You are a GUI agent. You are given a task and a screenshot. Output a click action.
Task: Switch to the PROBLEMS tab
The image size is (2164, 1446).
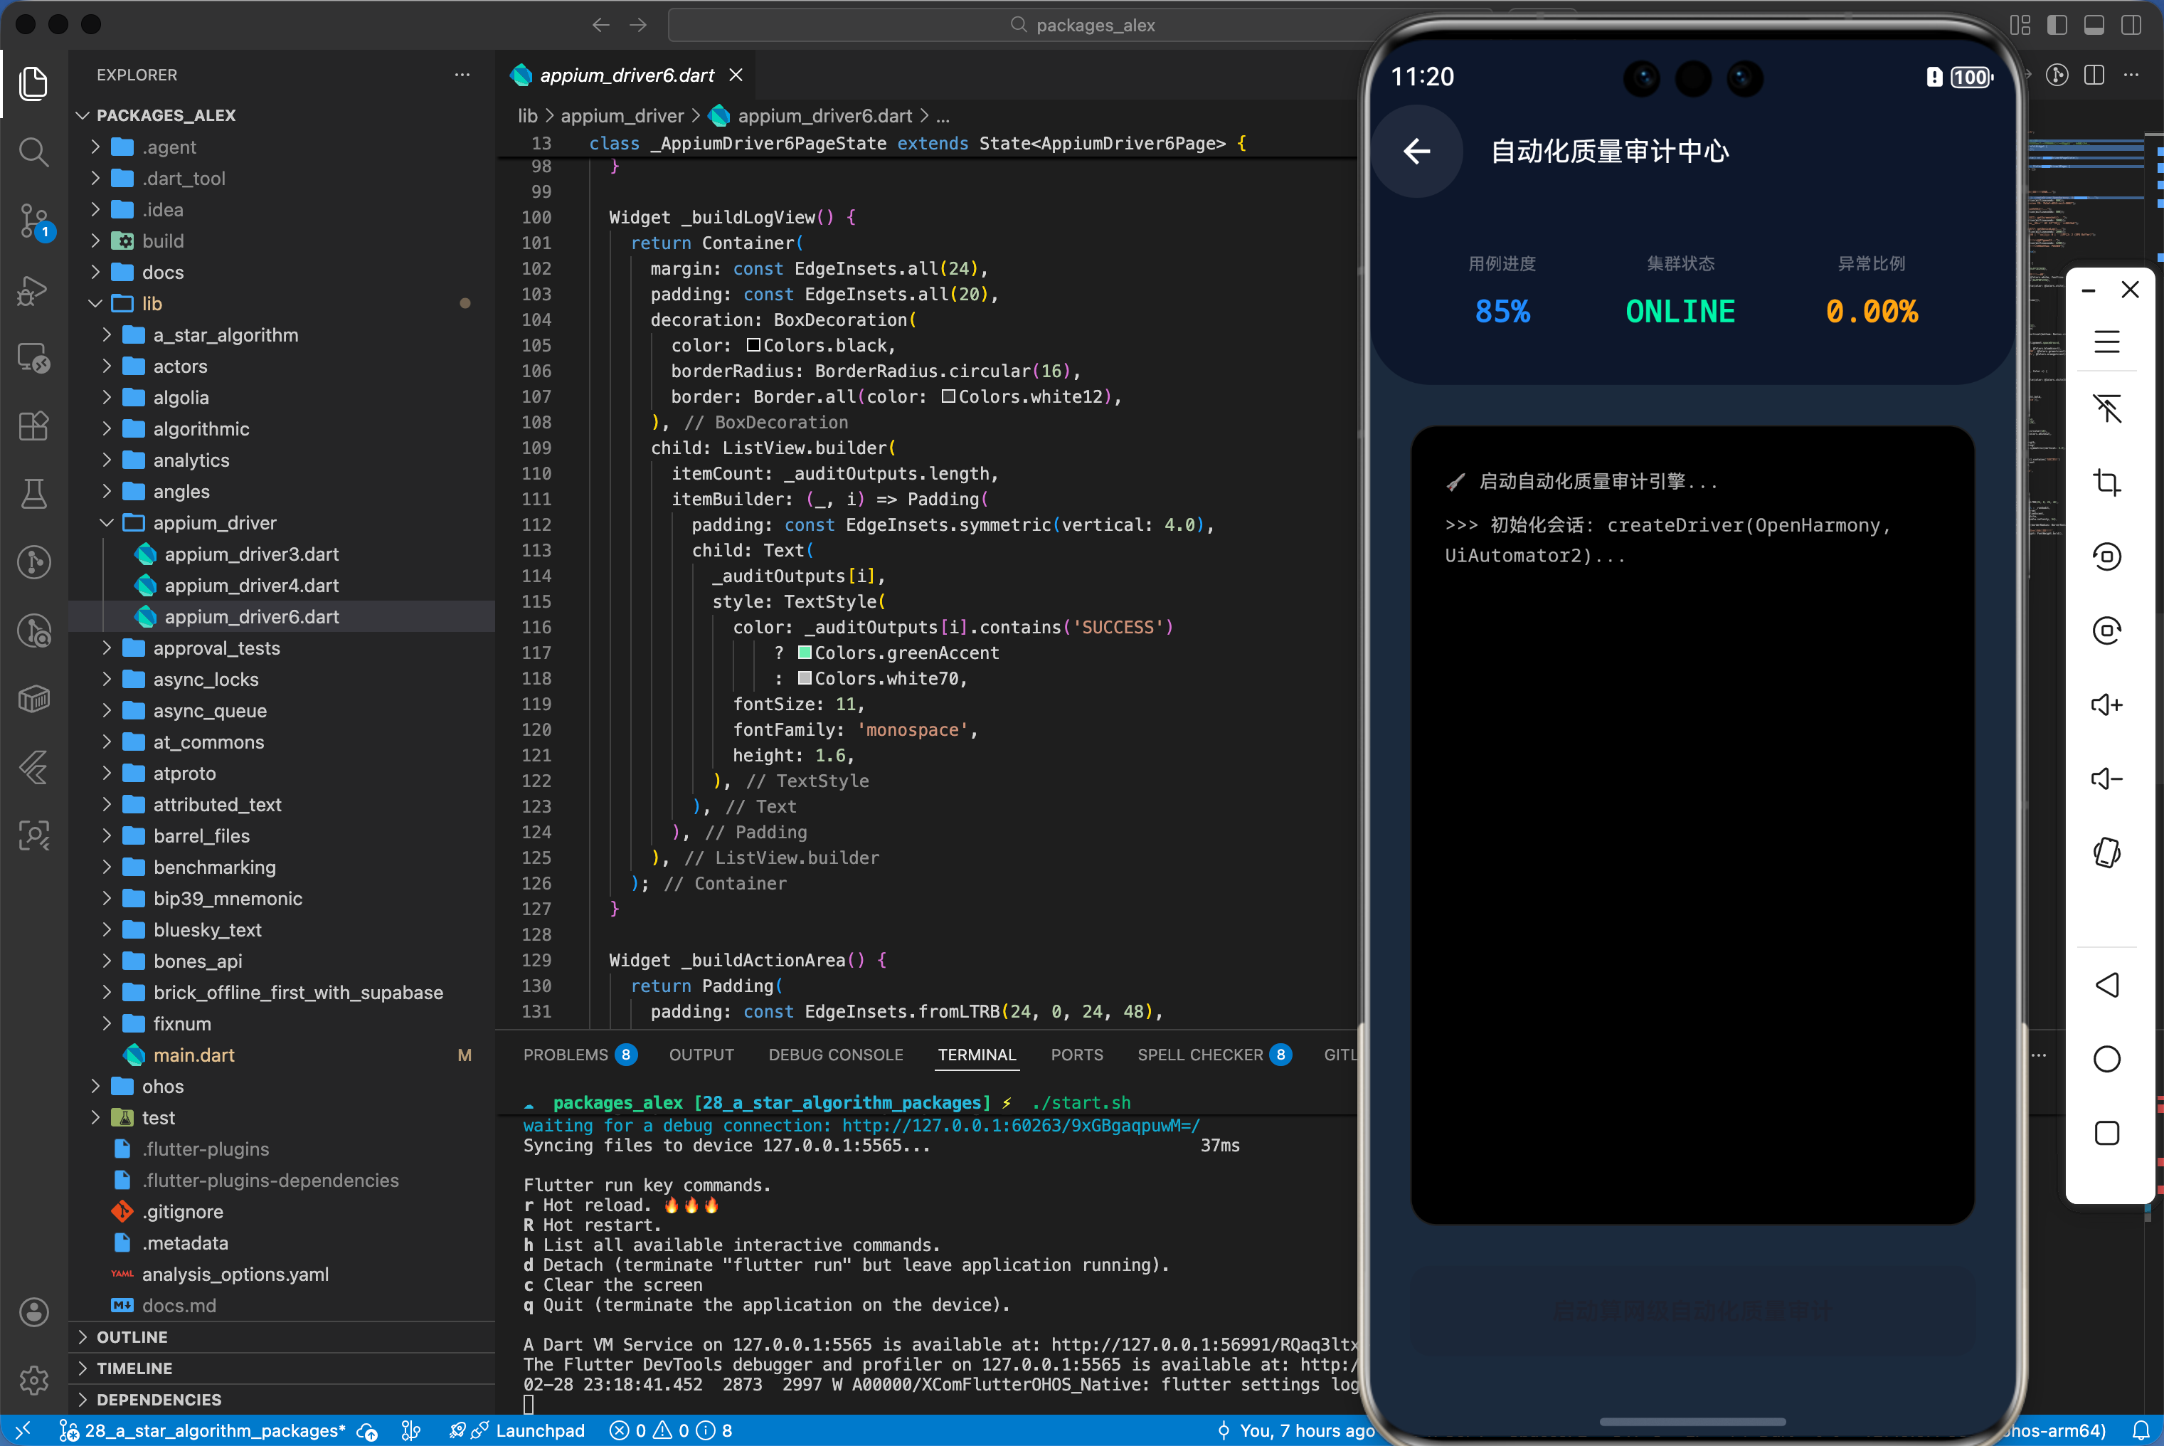[x=565, y=1054]
